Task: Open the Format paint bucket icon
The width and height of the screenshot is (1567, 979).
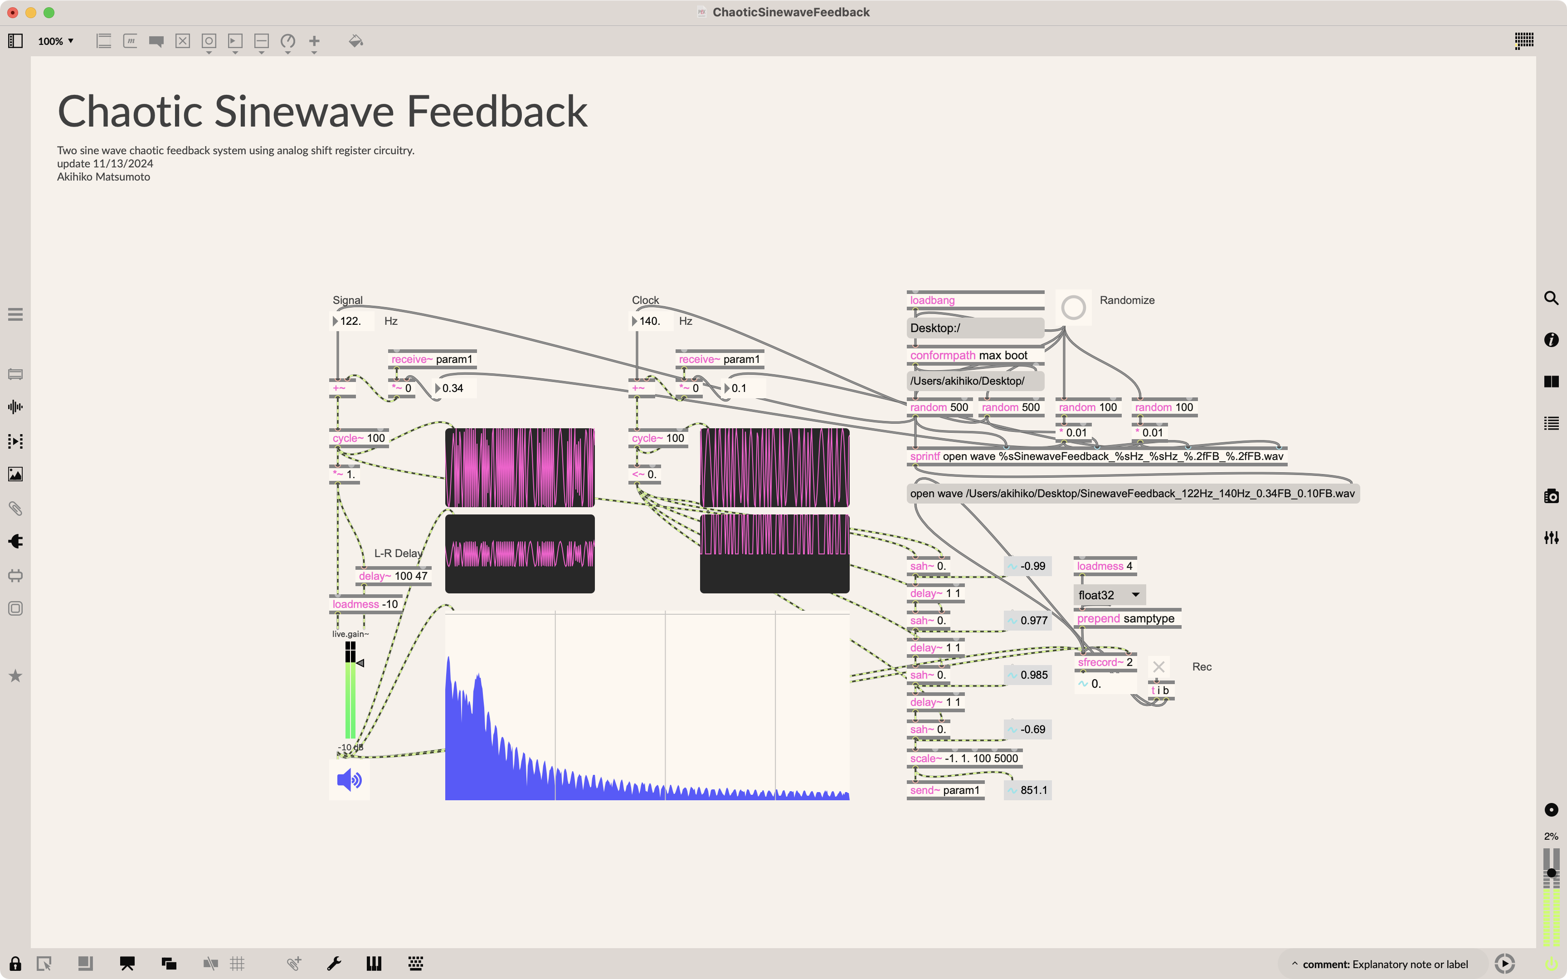Action: coord(355,41)
